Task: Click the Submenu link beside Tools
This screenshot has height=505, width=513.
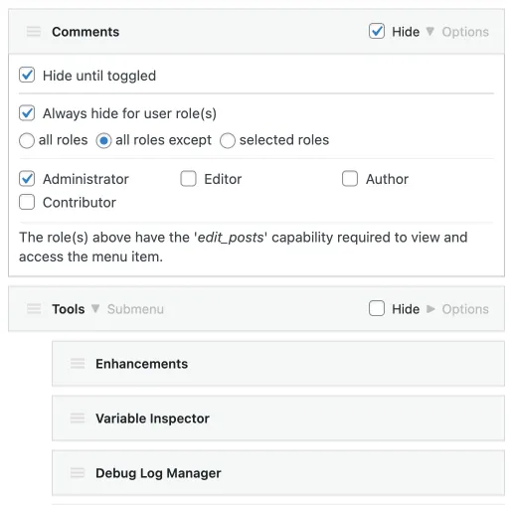Action: click(x=135, y=309)
